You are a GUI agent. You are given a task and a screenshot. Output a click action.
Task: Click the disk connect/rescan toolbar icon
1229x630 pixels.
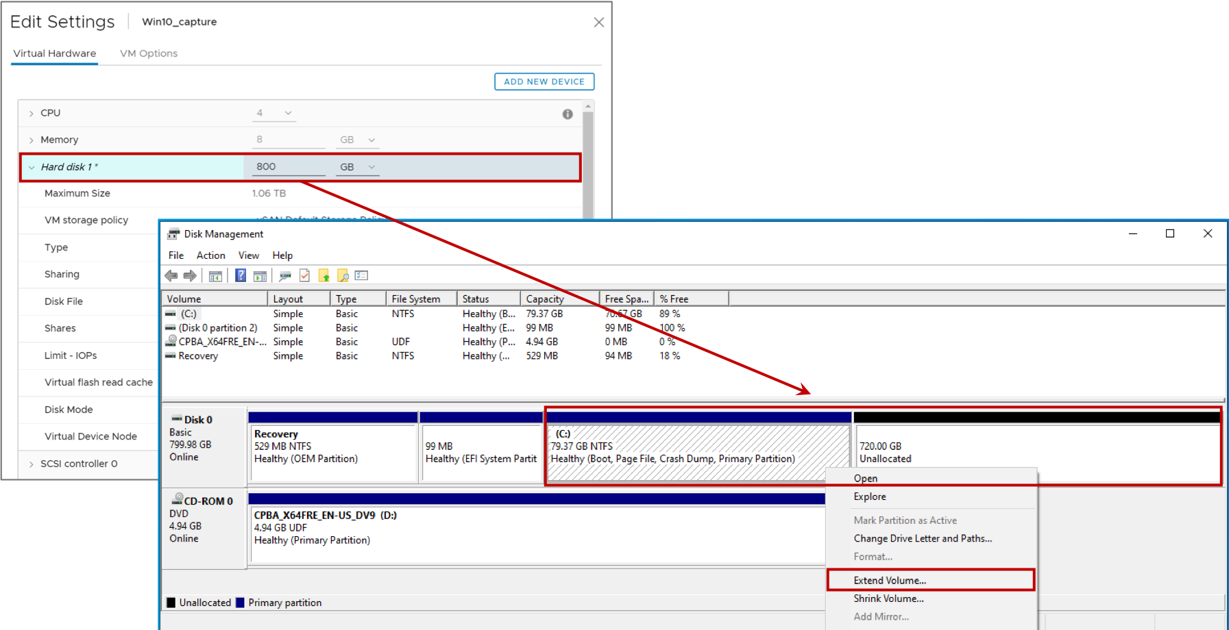click(x=285, y=275)
